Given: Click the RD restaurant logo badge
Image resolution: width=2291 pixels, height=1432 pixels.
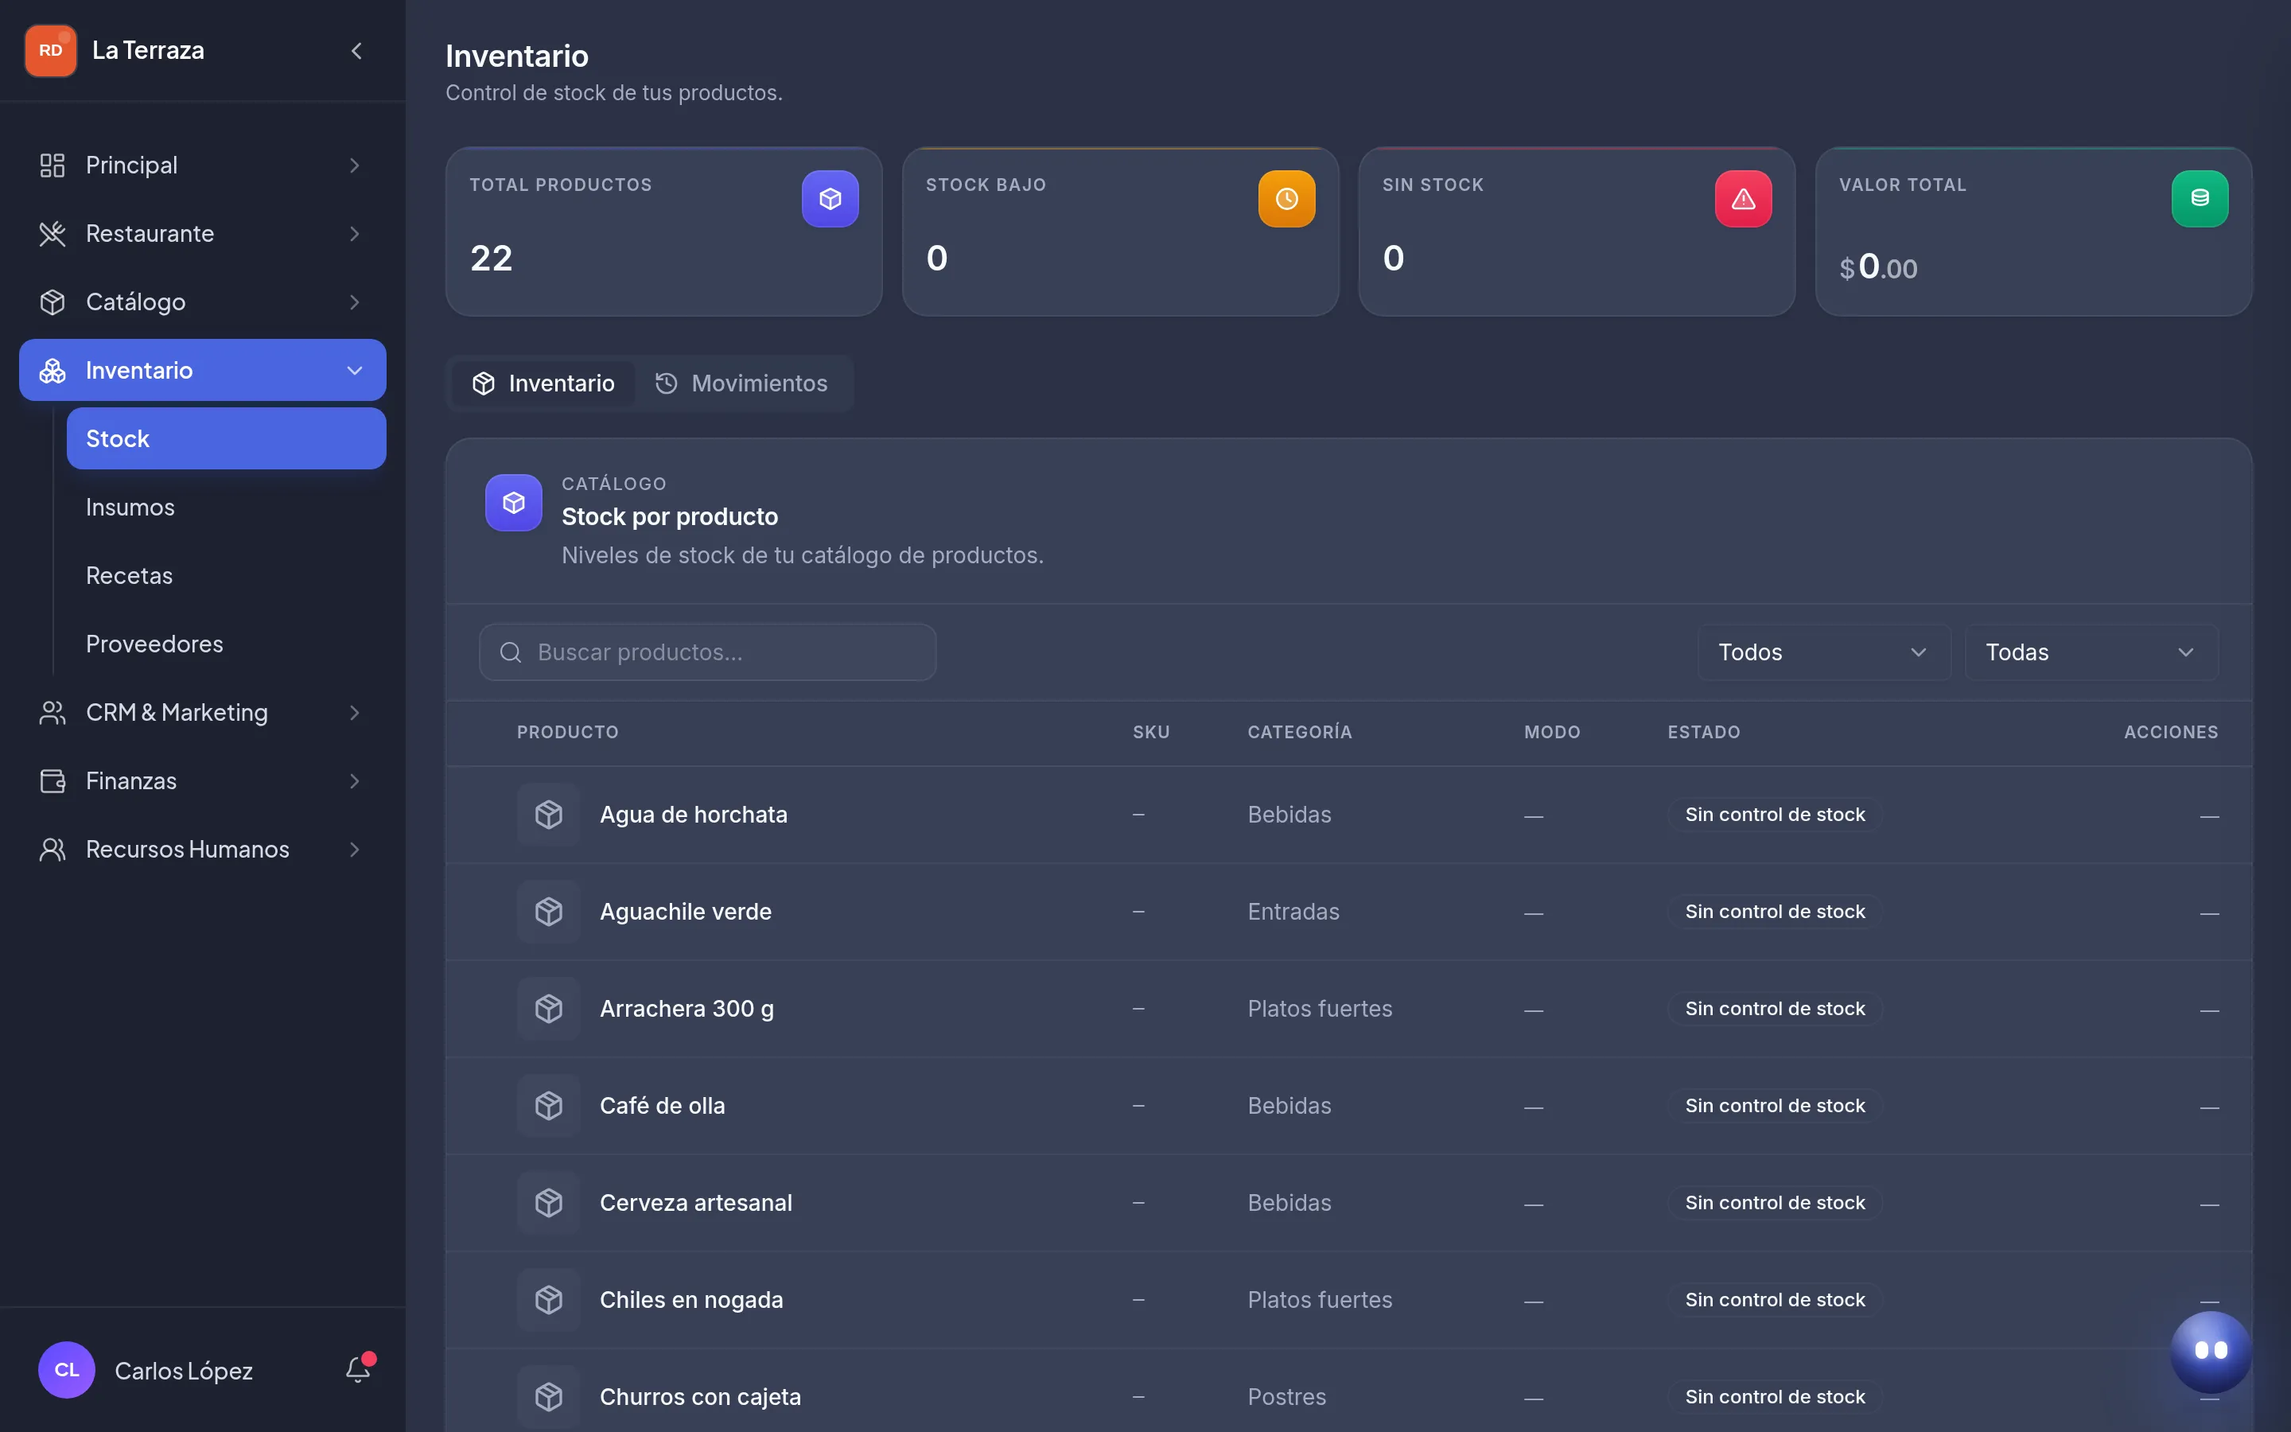Looking at the screenshot, I should pyautogui.click(x=51, y=50).
